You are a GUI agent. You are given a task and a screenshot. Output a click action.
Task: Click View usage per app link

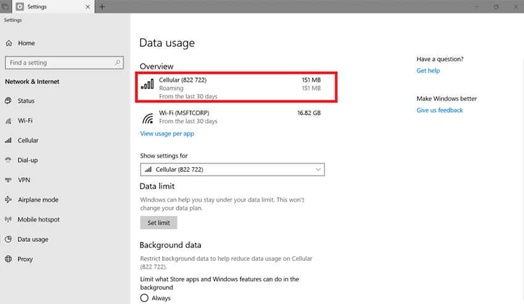[x=167, y=134]
